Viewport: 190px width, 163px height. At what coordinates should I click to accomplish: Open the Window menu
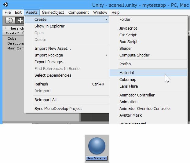[x=100, y=13]
